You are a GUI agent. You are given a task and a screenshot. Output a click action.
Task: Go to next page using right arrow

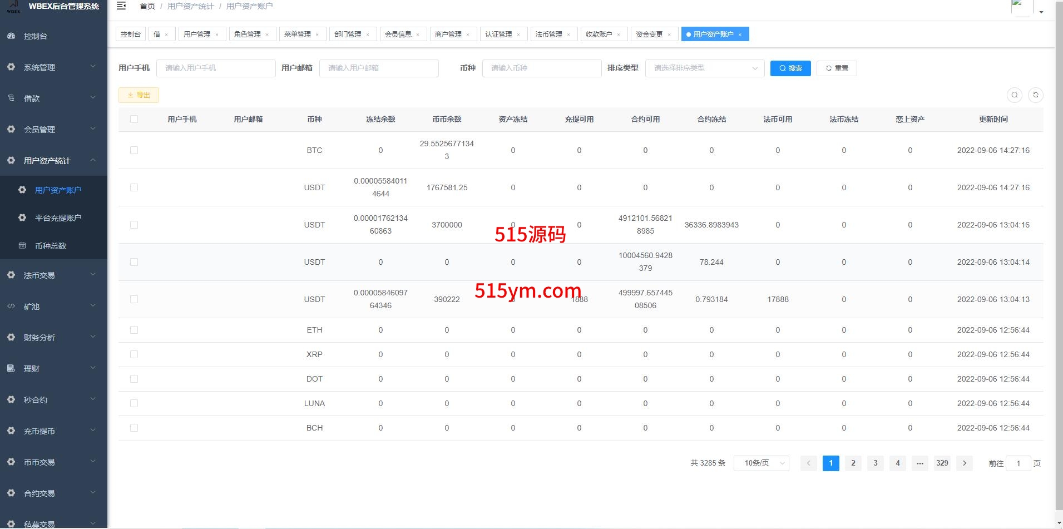[964, 463]
